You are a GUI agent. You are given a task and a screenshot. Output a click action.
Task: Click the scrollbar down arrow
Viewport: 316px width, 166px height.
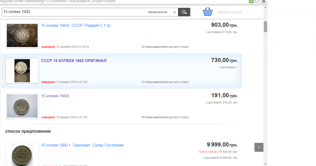(x=265, y=164)
